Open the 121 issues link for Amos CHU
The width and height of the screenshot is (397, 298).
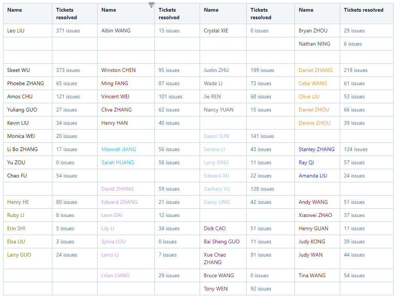68,96
